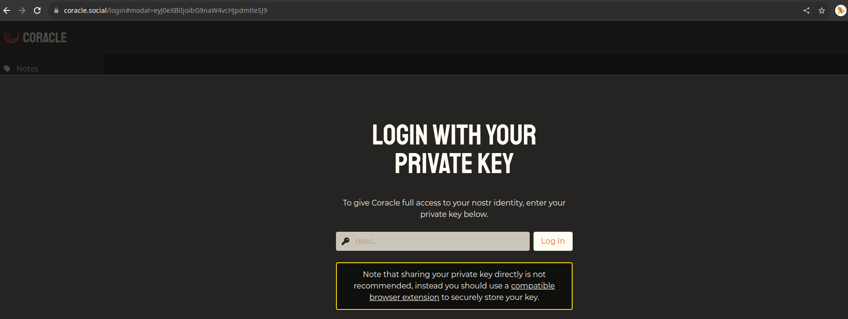Reload the page with refresh icon

pos(37,10)
